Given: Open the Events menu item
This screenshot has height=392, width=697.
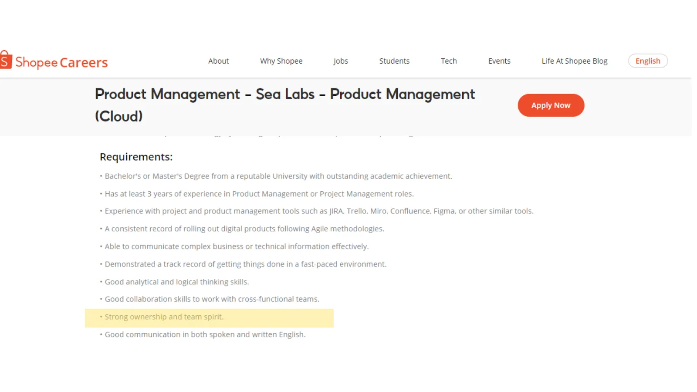Looking at the screenshot, I should [499, 61].
